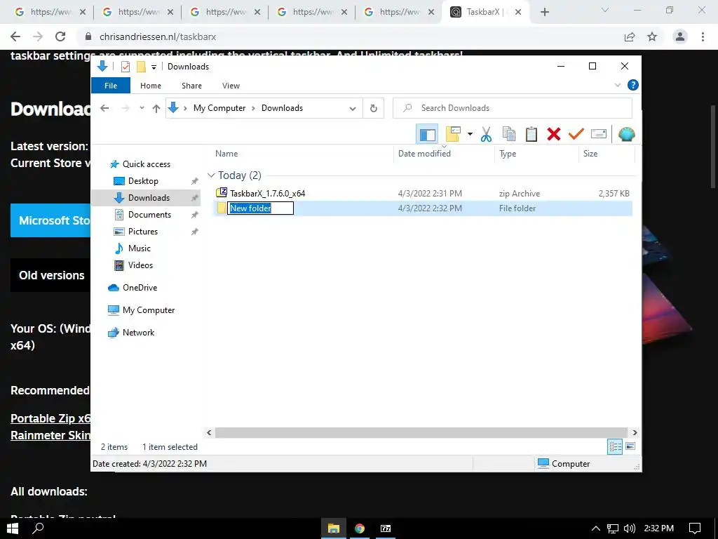Sort by the Size column header
The height and width of the screenshot is (539, 718).
[x=590, y=154]
